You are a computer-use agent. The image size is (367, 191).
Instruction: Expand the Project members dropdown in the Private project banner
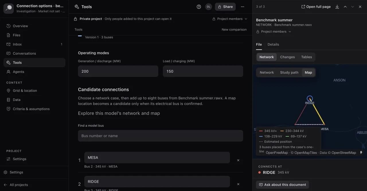click(230, 19)
